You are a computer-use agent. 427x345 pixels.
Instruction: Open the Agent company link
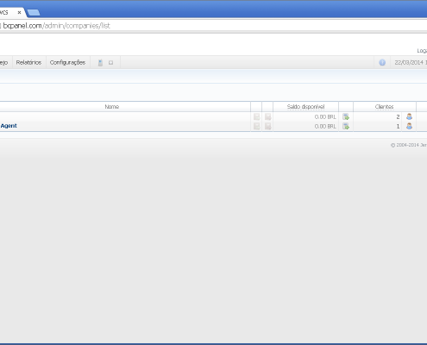9,126
